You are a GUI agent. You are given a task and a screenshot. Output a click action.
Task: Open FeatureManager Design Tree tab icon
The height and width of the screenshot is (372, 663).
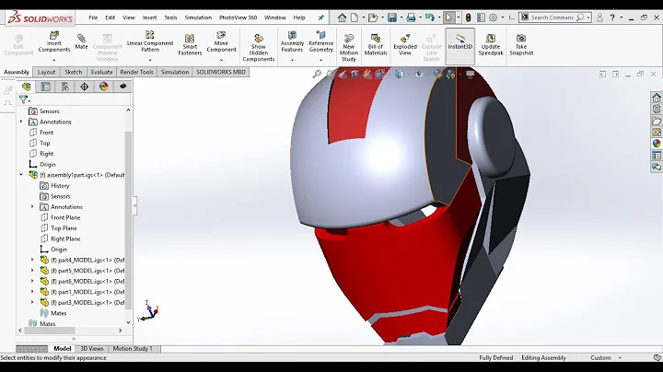click(x=26, y=87)
